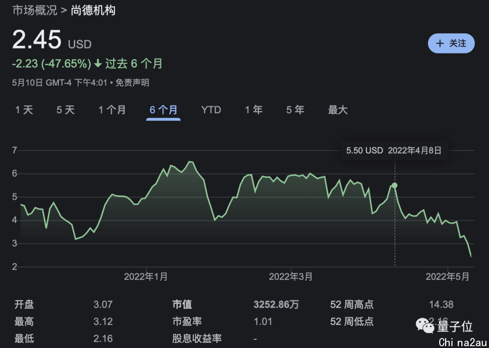489x348 pixels.
Task: Click the 5.50 USD chart tooltip
Action: pyautogui.click(x=394, y=150)
